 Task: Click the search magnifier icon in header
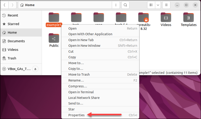pyautogui.click(x=125, y=5)
